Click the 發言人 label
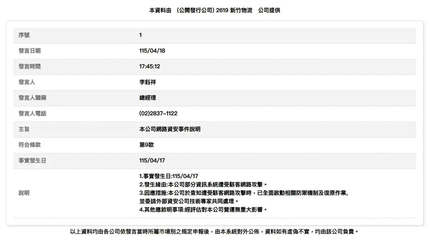Image resolution: width=427 pixels, height=238 pixels. pyautogui.click(x=27, y=82)
